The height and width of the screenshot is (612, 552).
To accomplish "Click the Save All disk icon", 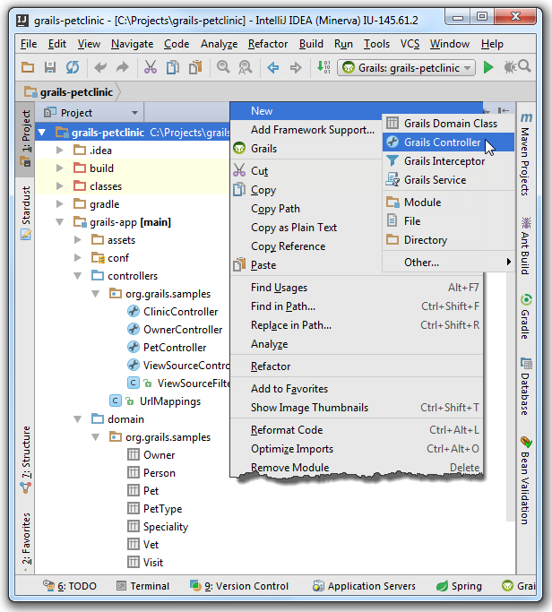I will [51, 67].
